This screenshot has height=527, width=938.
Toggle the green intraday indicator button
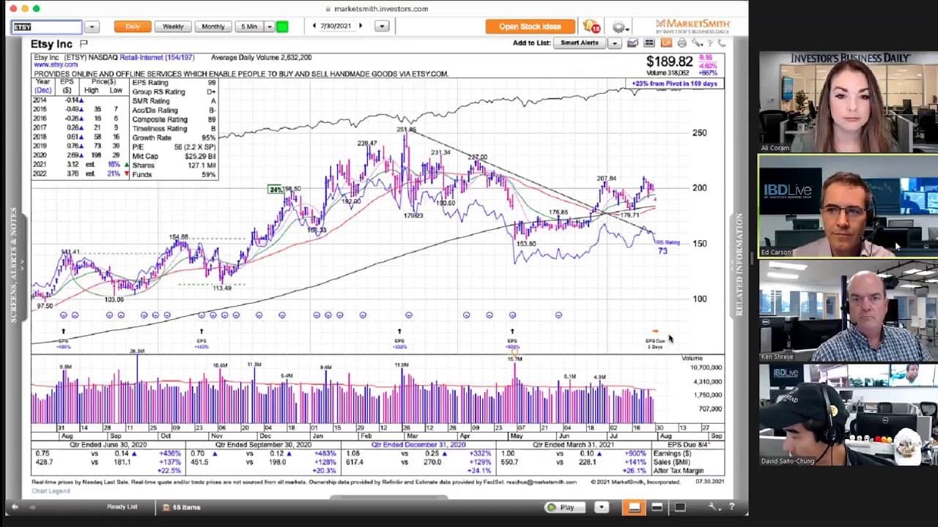pos(282,26)
